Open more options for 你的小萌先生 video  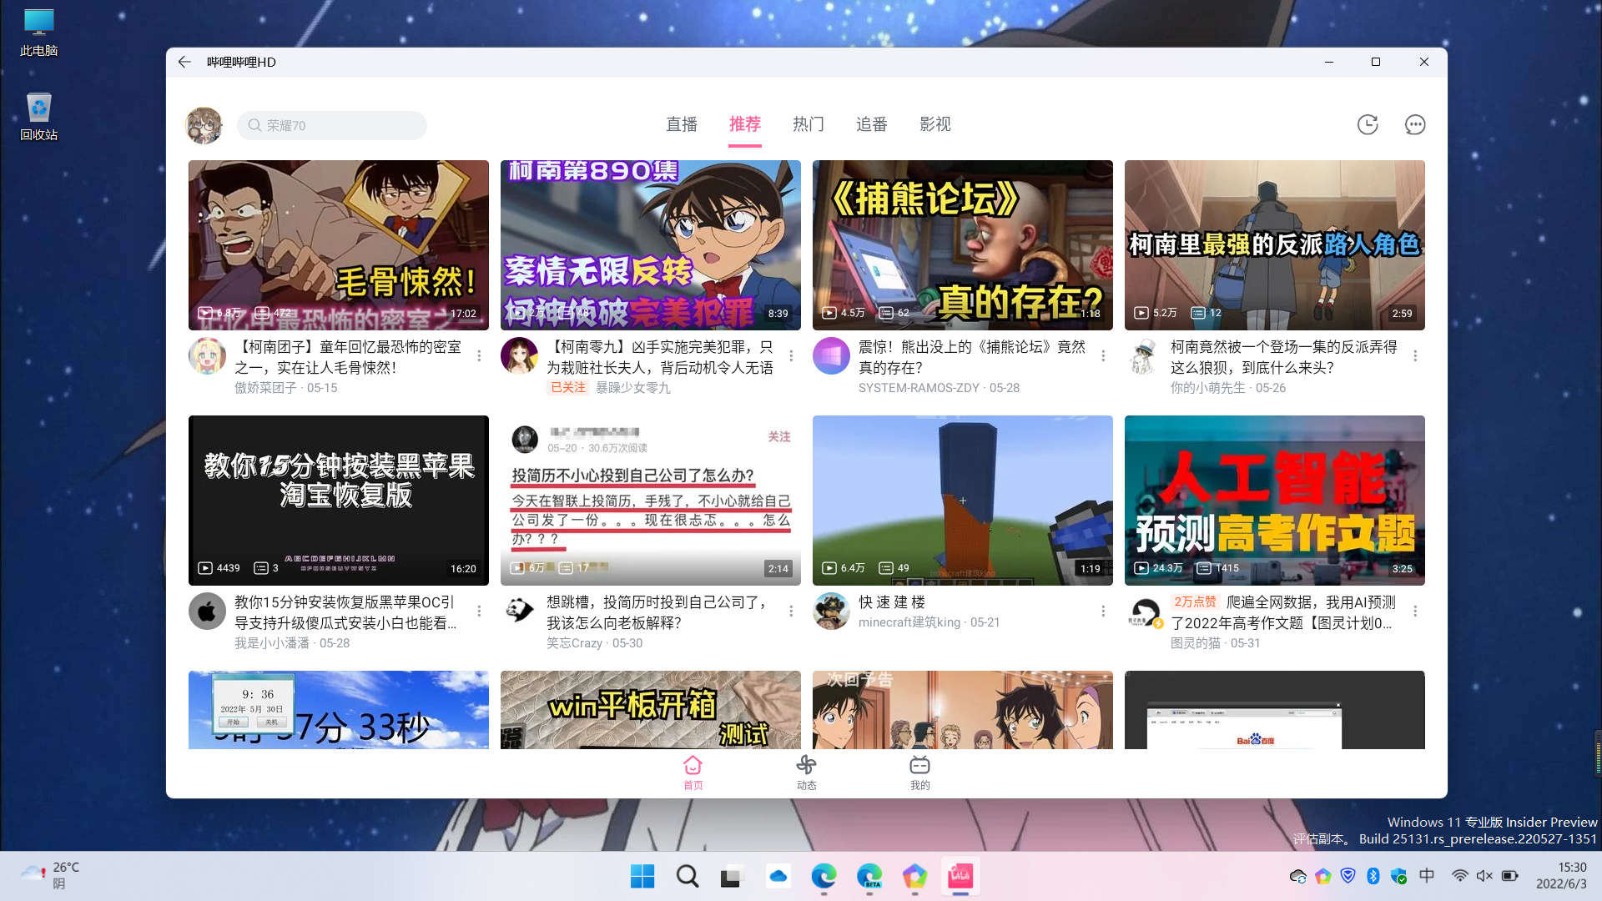pyautogui.click(x=1415, y=356)
